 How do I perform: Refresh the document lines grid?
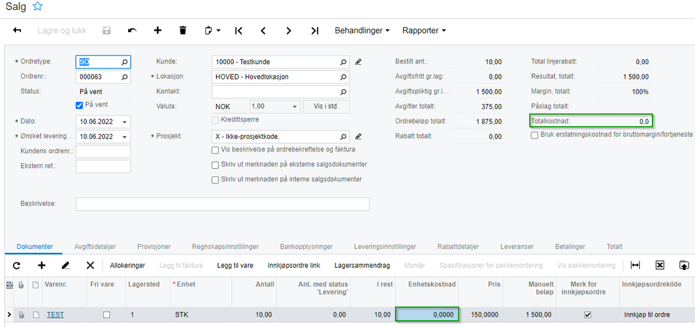[17, 266]
